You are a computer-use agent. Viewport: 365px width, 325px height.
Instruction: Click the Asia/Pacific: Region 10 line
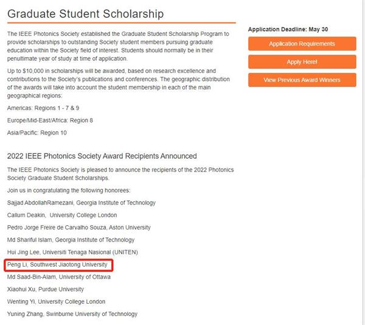tap(37, 133)
